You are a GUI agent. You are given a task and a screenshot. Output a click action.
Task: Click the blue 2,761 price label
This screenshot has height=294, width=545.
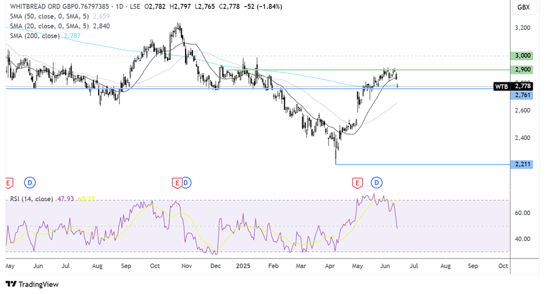pyautogui.click(x=522, y=95)
